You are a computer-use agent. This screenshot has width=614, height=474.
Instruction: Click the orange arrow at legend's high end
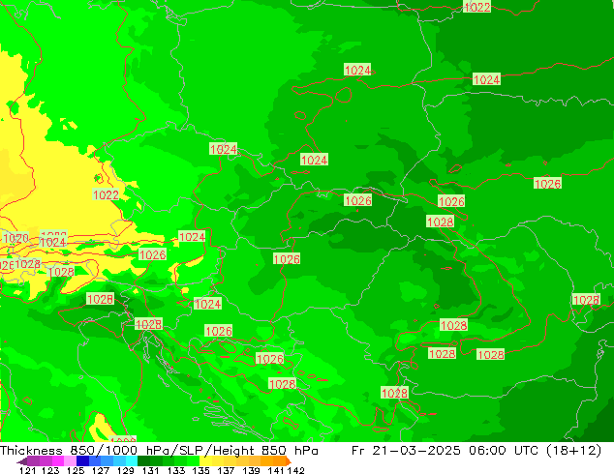tap(289, 460)
